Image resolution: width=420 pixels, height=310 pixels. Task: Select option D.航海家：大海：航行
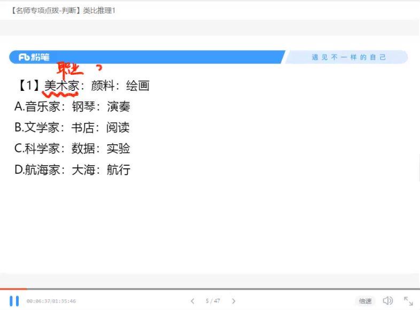click(72, 169)
